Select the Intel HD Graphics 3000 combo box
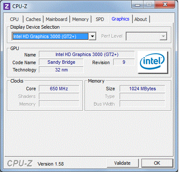The height and width of the screenshot is (172, 179). [x=54, y=36]
